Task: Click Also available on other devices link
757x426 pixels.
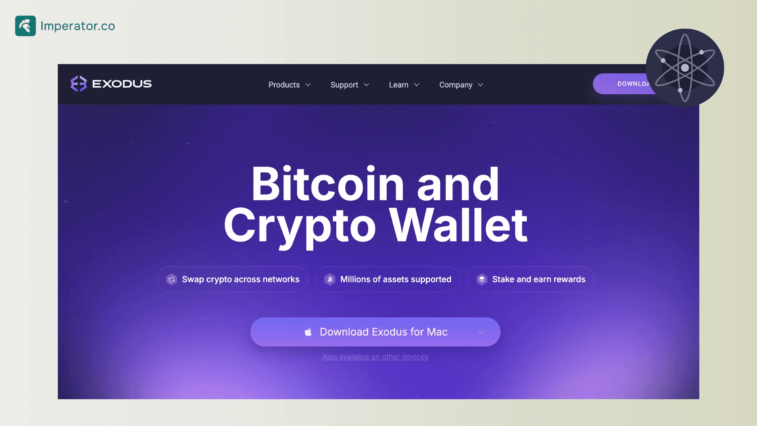Action: point(375,357)
